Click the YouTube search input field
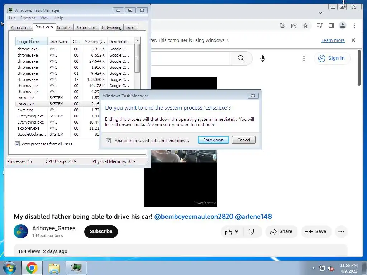This screenshot has height=275, width=367. [x=191, y=58]
